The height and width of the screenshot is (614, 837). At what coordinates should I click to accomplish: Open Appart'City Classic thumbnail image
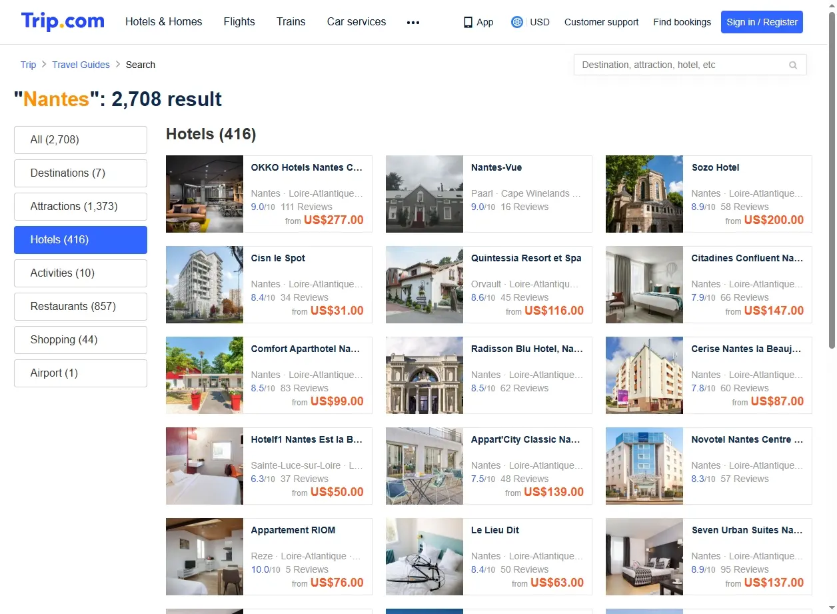[424, 466]
